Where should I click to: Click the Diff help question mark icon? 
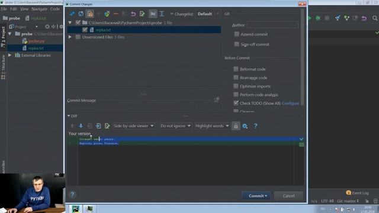click(x=255, y=126)
